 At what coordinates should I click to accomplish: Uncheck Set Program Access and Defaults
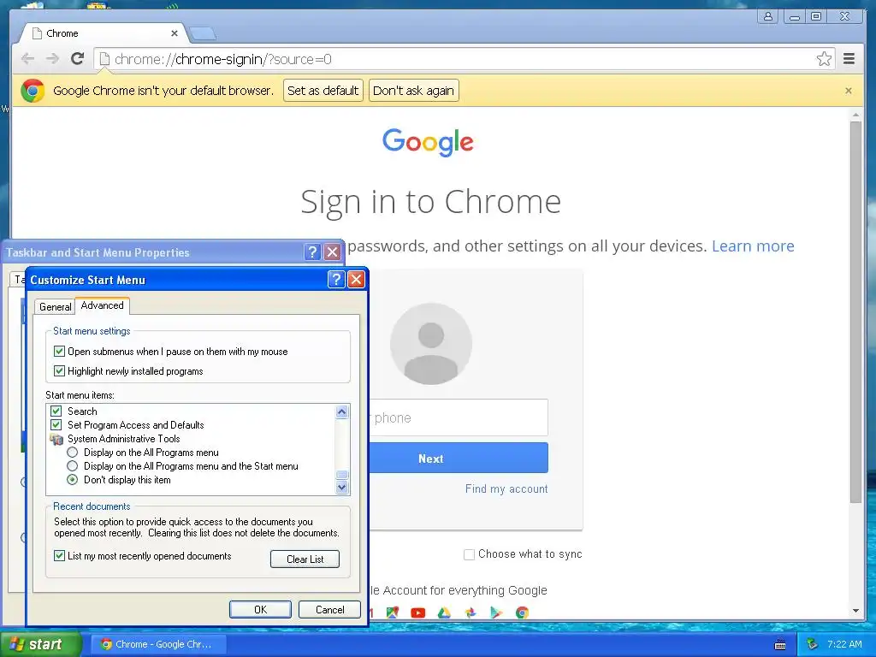click(x=56, y=425)
